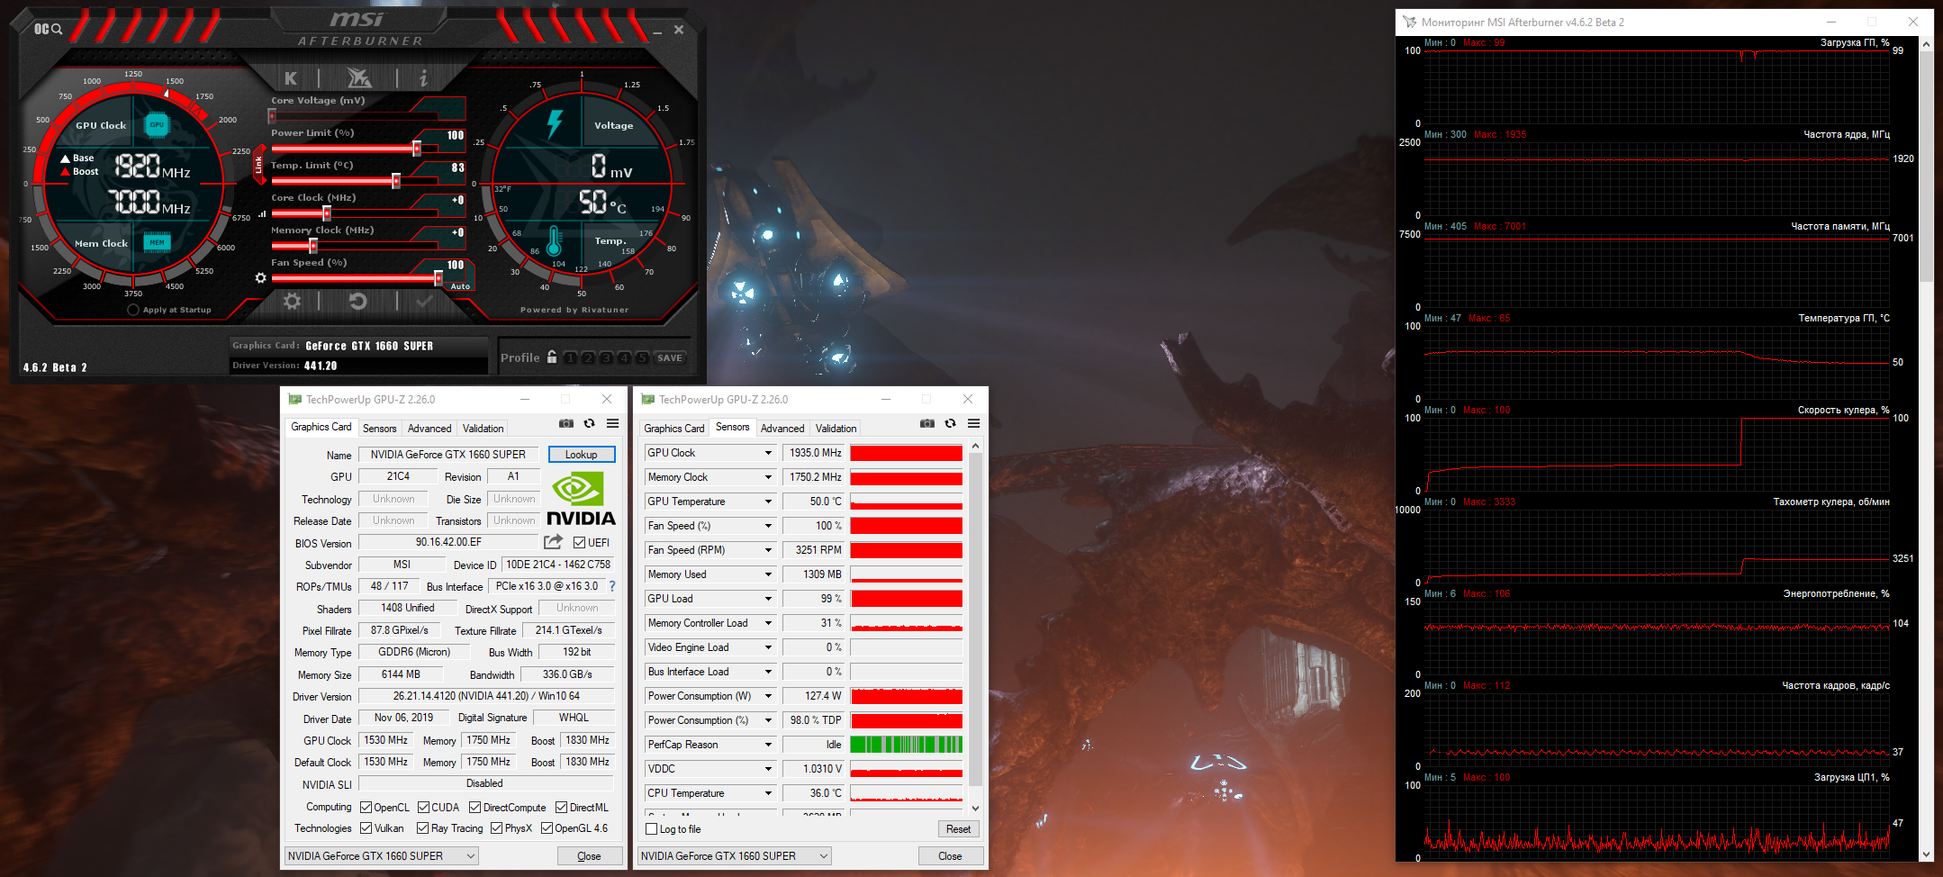Switch to Advanced tab in right GPU-Z window
1943x877 pixels.
point(782,429)
